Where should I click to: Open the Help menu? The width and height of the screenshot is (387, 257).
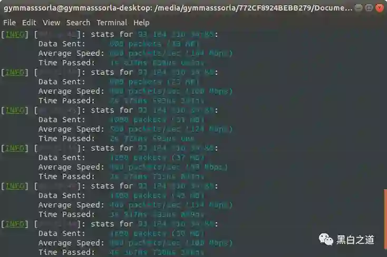coord(141,23)
